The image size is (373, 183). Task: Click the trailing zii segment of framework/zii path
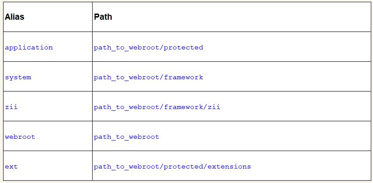point(214,107)
